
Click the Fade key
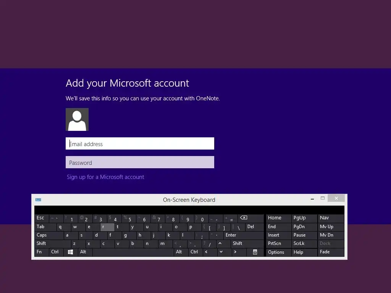point(331,252)
